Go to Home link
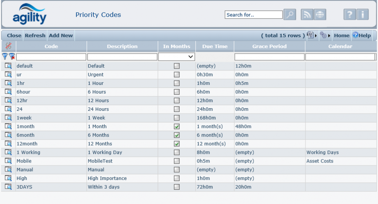The height and width of the screenshot is (204, 378). 342,35
